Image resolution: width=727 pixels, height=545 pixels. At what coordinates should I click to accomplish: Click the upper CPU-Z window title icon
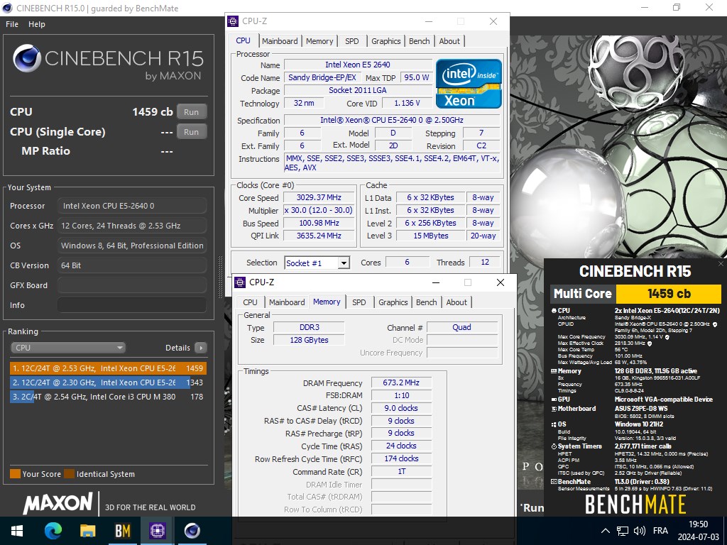coord(233,21)
